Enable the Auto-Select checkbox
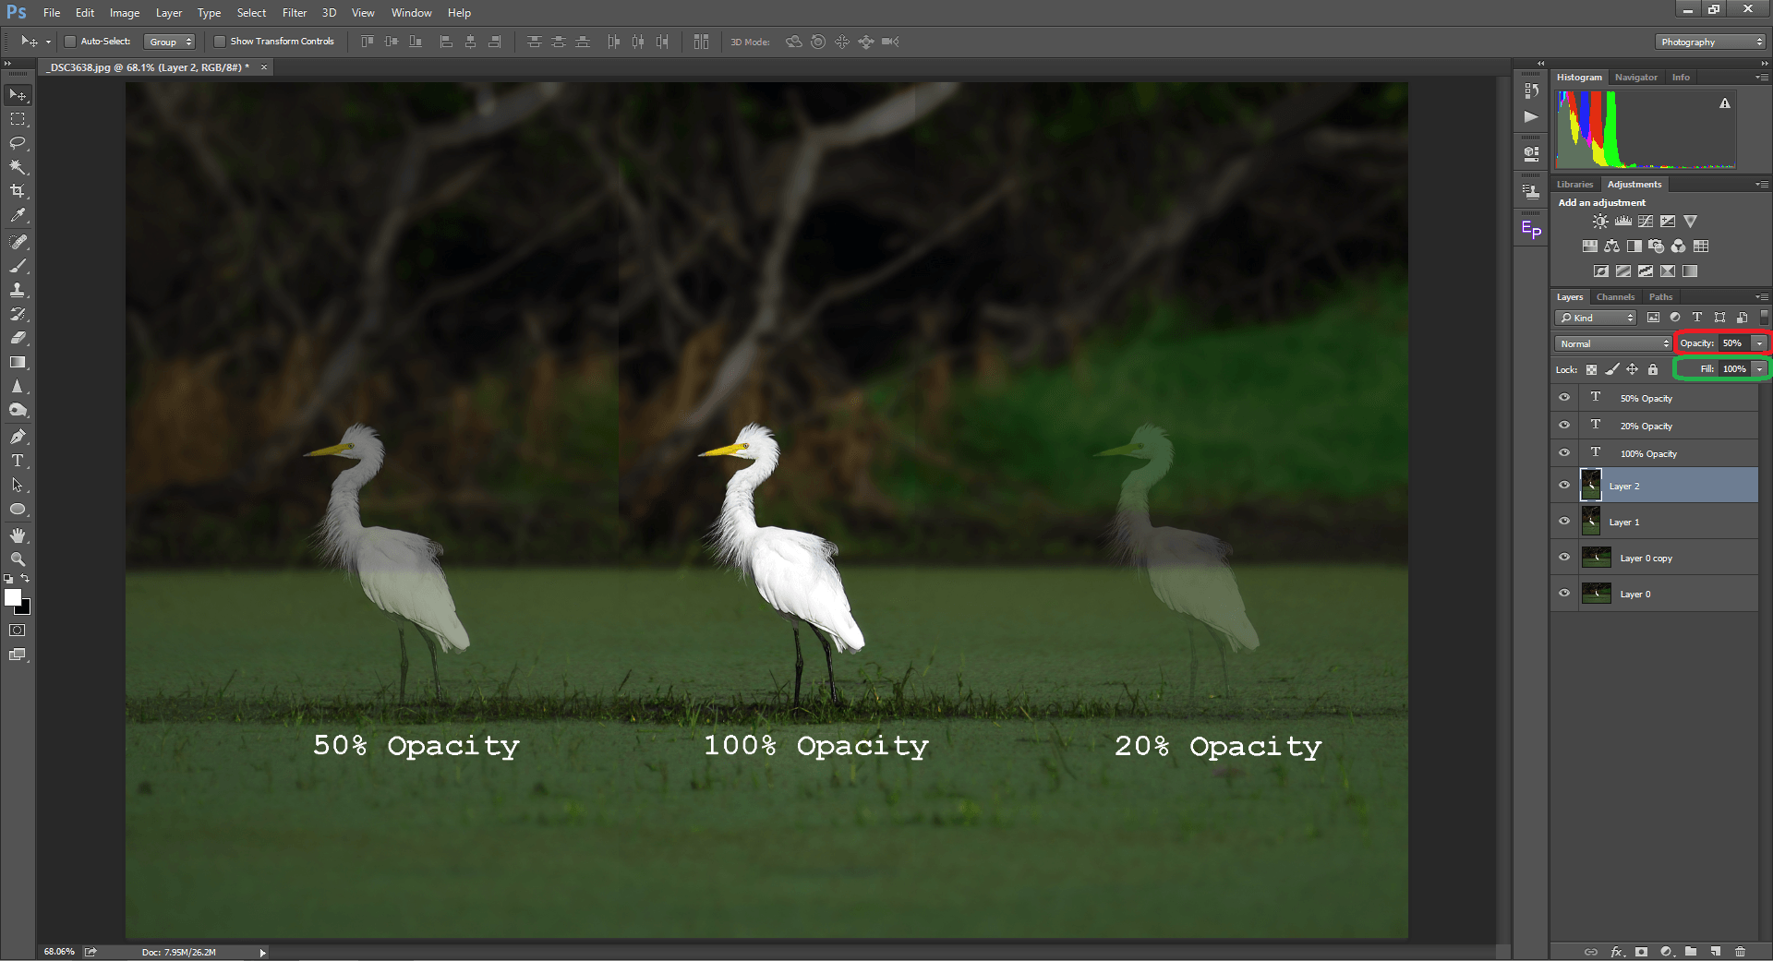 click(70, 42)
